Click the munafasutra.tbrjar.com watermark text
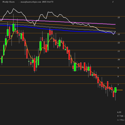Viewport: 125px width, 125px height. coord(31,2)
